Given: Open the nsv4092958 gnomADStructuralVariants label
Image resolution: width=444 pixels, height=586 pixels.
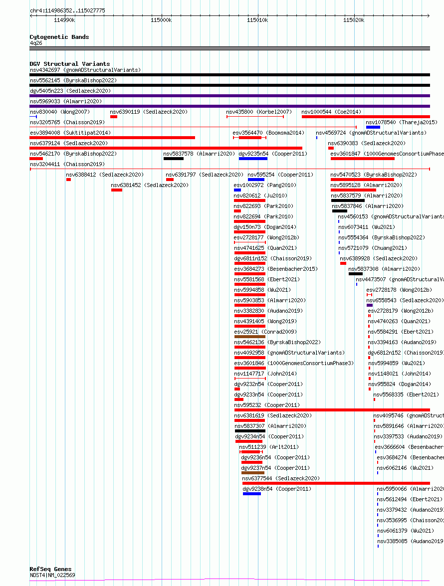Looking at the screenshot, I should [x=289, y=353].
